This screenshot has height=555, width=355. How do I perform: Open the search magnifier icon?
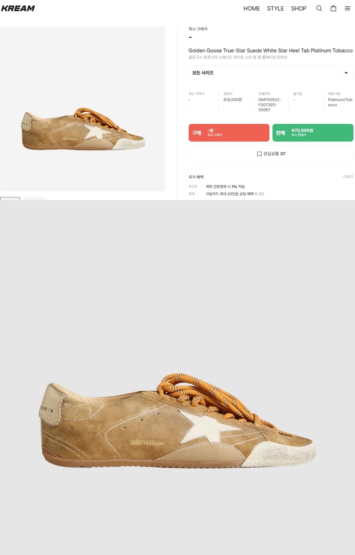(319, 8)
